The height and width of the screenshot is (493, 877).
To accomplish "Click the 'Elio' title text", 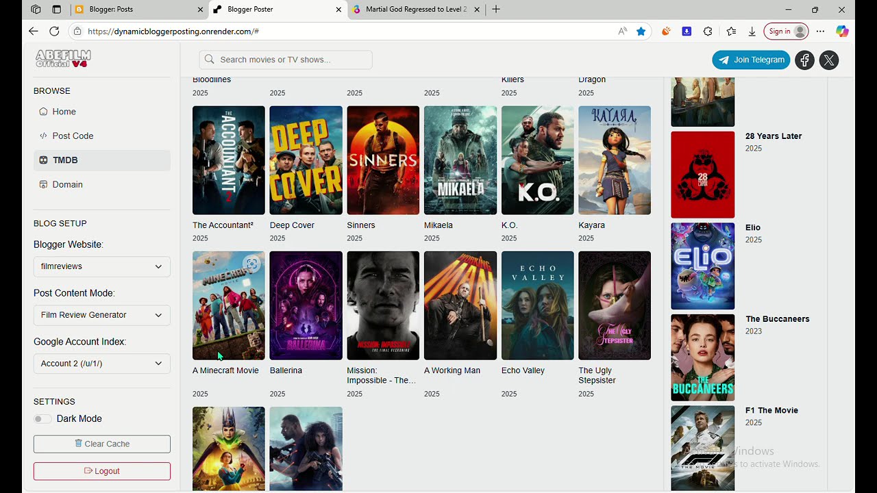I will (753, 227).
